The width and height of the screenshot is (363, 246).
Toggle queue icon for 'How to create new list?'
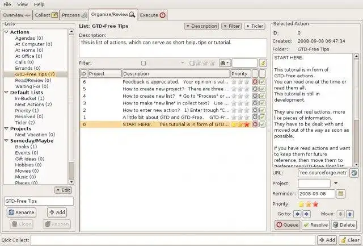pyautogui.click(x=255, y=96)
